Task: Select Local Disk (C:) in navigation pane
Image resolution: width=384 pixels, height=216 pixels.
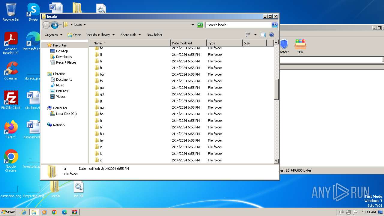Action: pos(66,114)
